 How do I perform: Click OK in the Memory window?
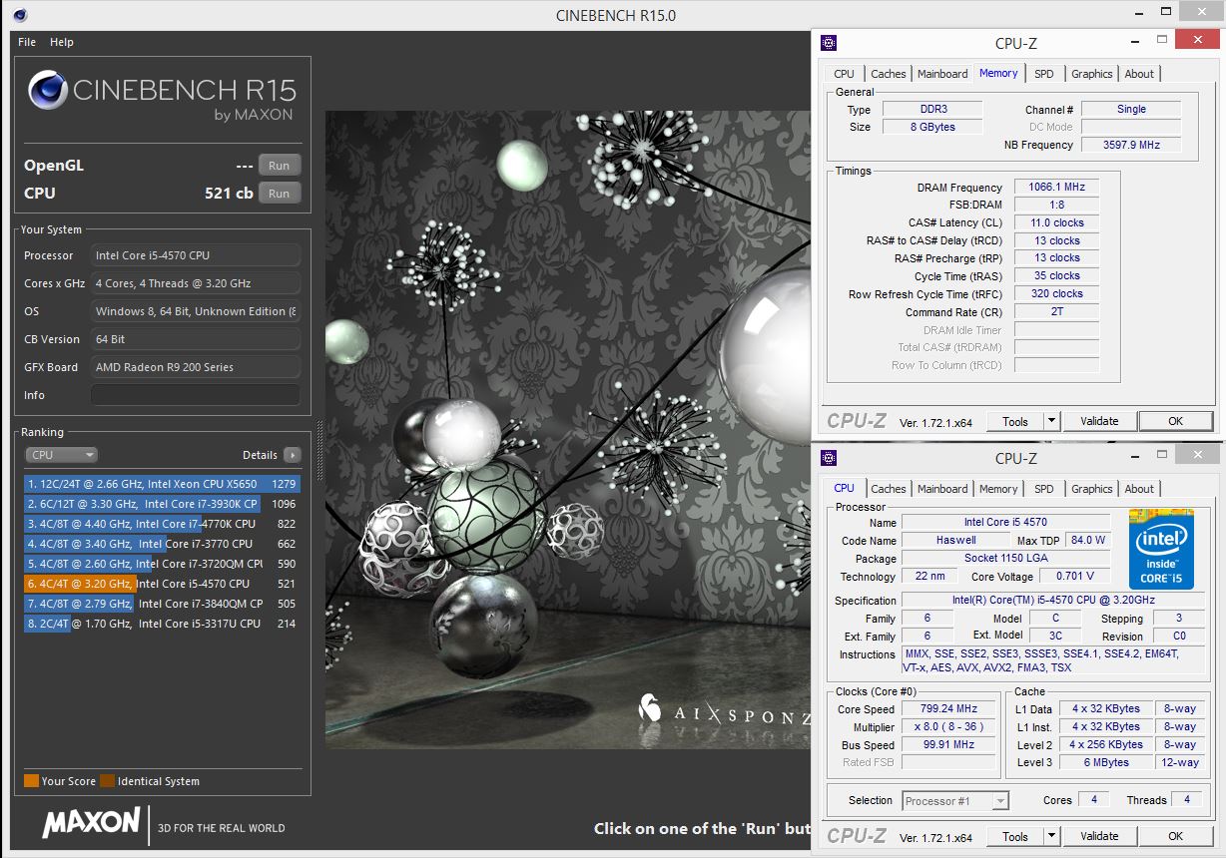point(1175,421)
